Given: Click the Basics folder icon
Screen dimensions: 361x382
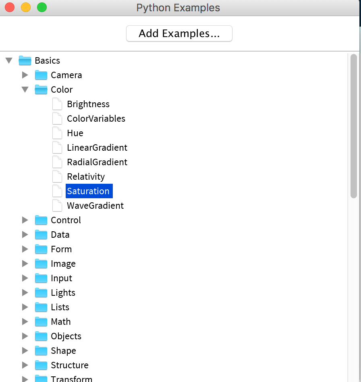Looking at the screenshot, I should (25, 61).
